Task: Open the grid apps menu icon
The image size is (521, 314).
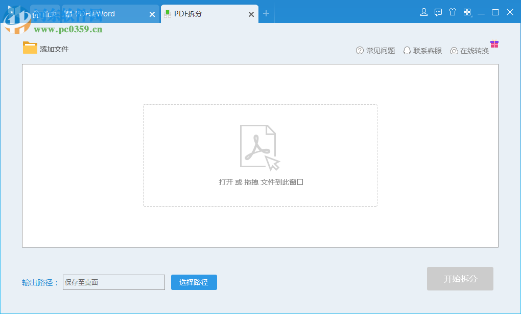Action: pos(467,12)
